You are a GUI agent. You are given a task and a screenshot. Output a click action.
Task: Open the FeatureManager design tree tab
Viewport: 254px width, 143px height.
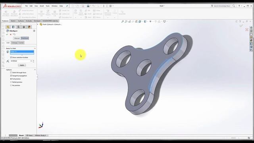point(8,27)
